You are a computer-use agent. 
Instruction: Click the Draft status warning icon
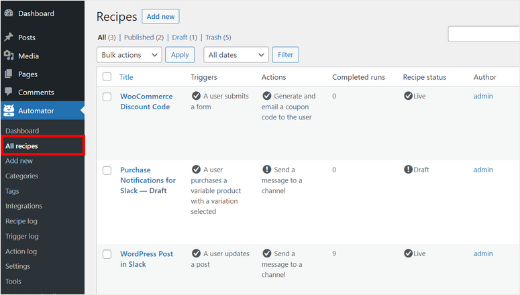[408, 170]
